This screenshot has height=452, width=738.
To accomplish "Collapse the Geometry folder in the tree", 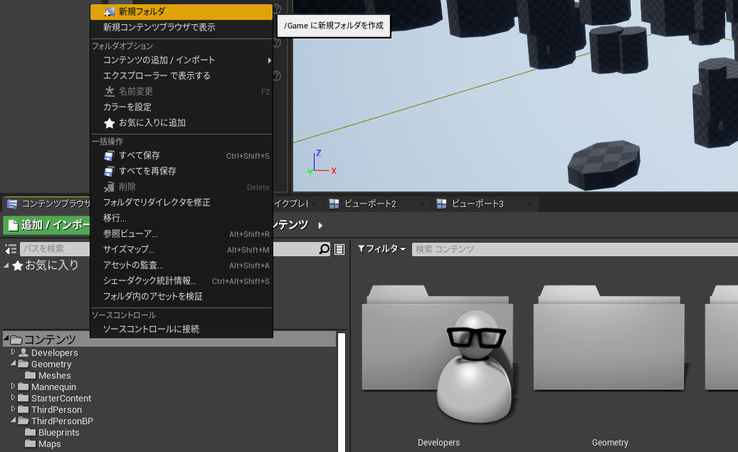I will point(14,364).
